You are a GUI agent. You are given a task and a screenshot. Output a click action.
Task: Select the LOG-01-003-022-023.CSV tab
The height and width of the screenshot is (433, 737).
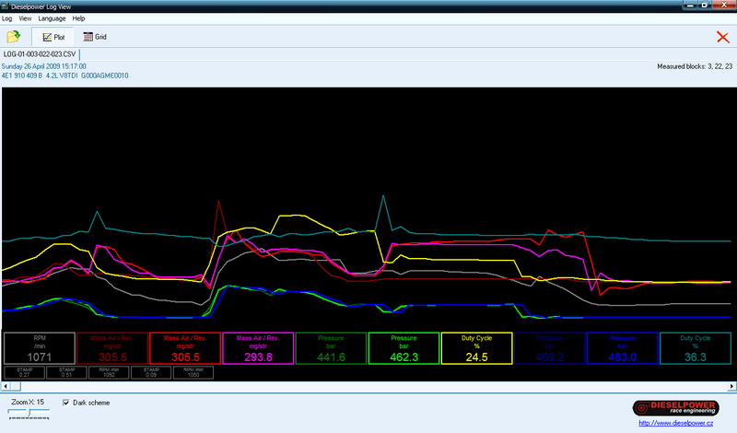(x=39, y=55)
